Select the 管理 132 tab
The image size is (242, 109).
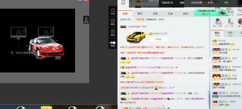[x=230, y=34]
